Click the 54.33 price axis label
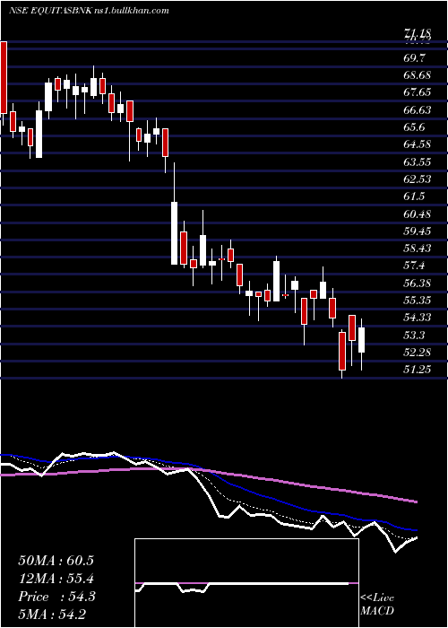 pos(418,318)
